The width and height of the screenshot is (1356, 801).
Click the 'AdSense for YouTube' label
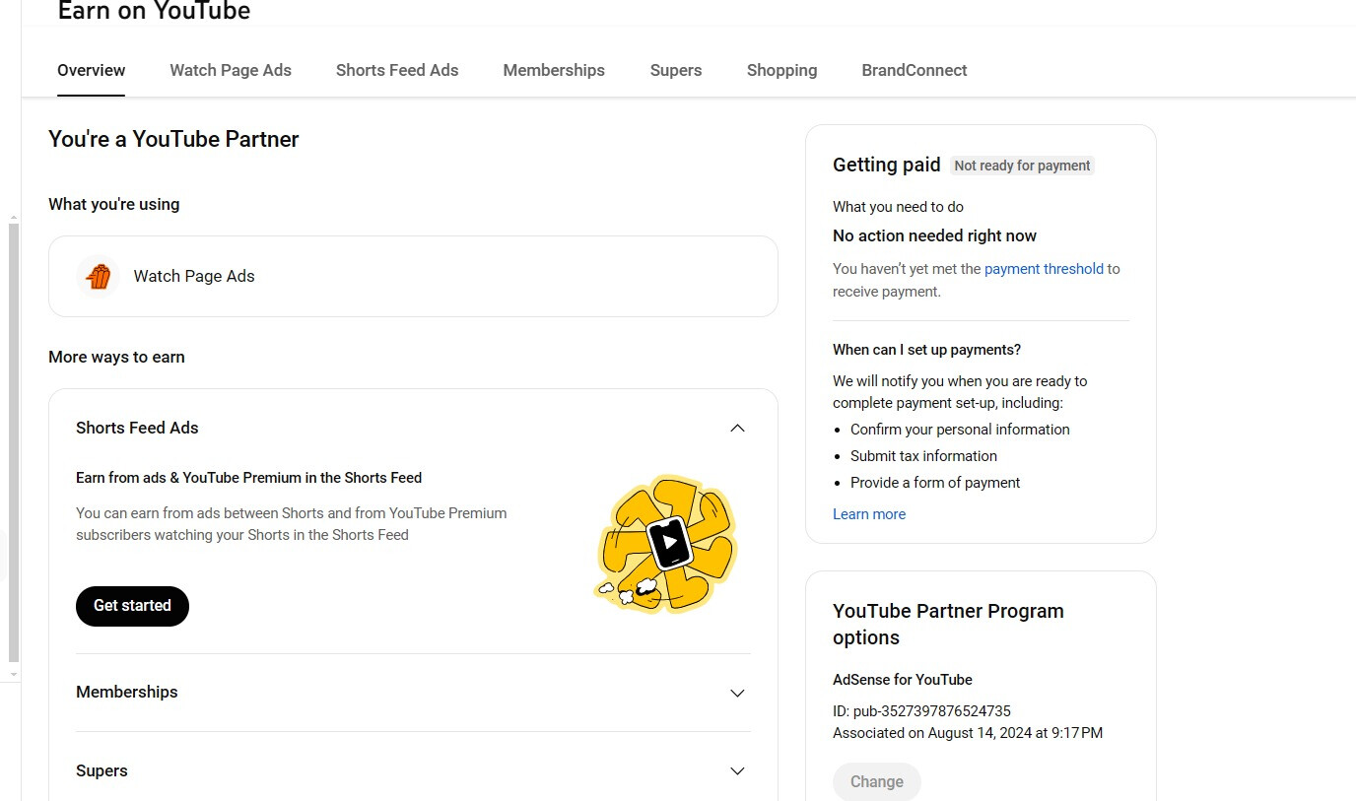click(x=903, y=680)
